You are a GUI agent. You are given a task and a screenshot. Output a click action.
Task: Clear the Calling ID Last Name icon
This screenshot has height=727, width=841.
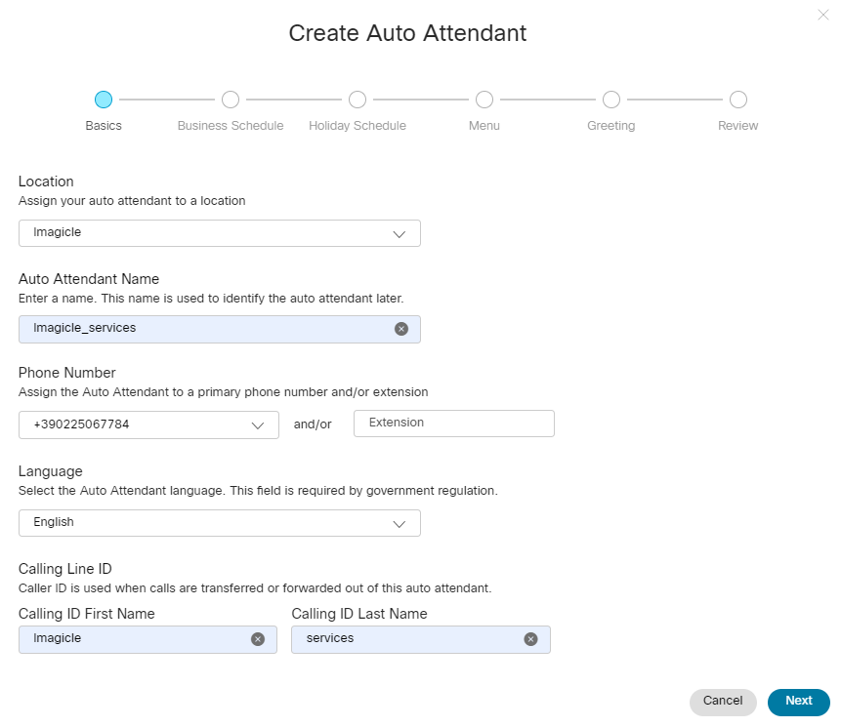[x=530, y=639]
